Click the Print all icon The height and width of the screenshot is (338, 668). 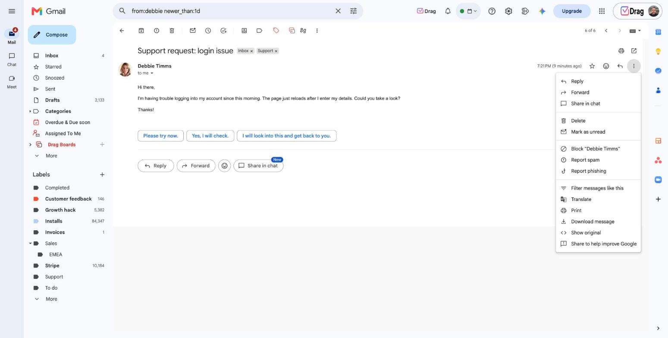click(621, 51)
